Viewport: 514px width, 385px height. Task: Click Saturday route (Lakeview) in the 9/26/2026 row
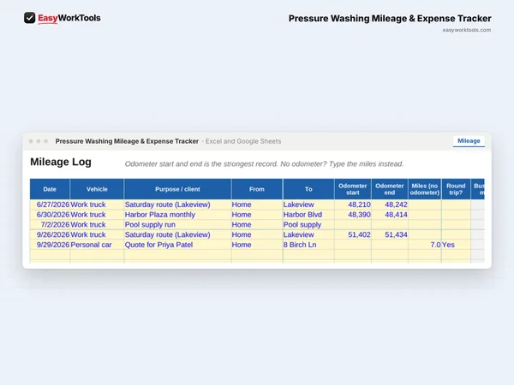[177, 234]
